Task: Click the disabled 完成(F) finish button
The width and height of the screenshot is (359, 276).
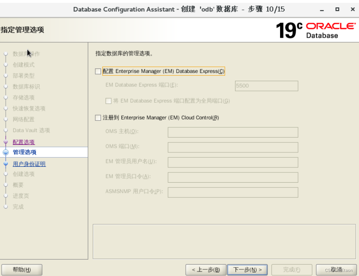Action: point(292,269)
